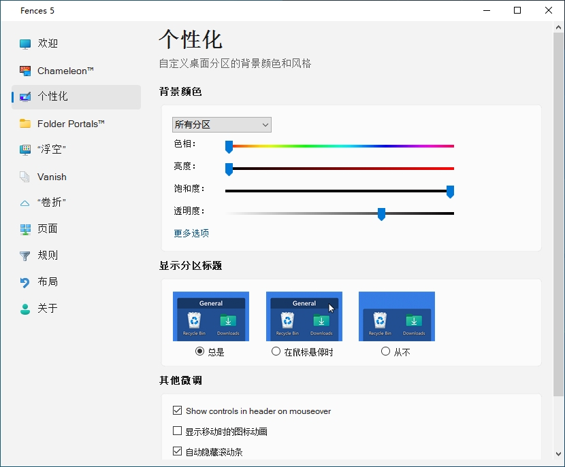Click the 页面 pages grid icon
Image resolution: width=565 pixels, height=467 pixels.
point(25,229)
